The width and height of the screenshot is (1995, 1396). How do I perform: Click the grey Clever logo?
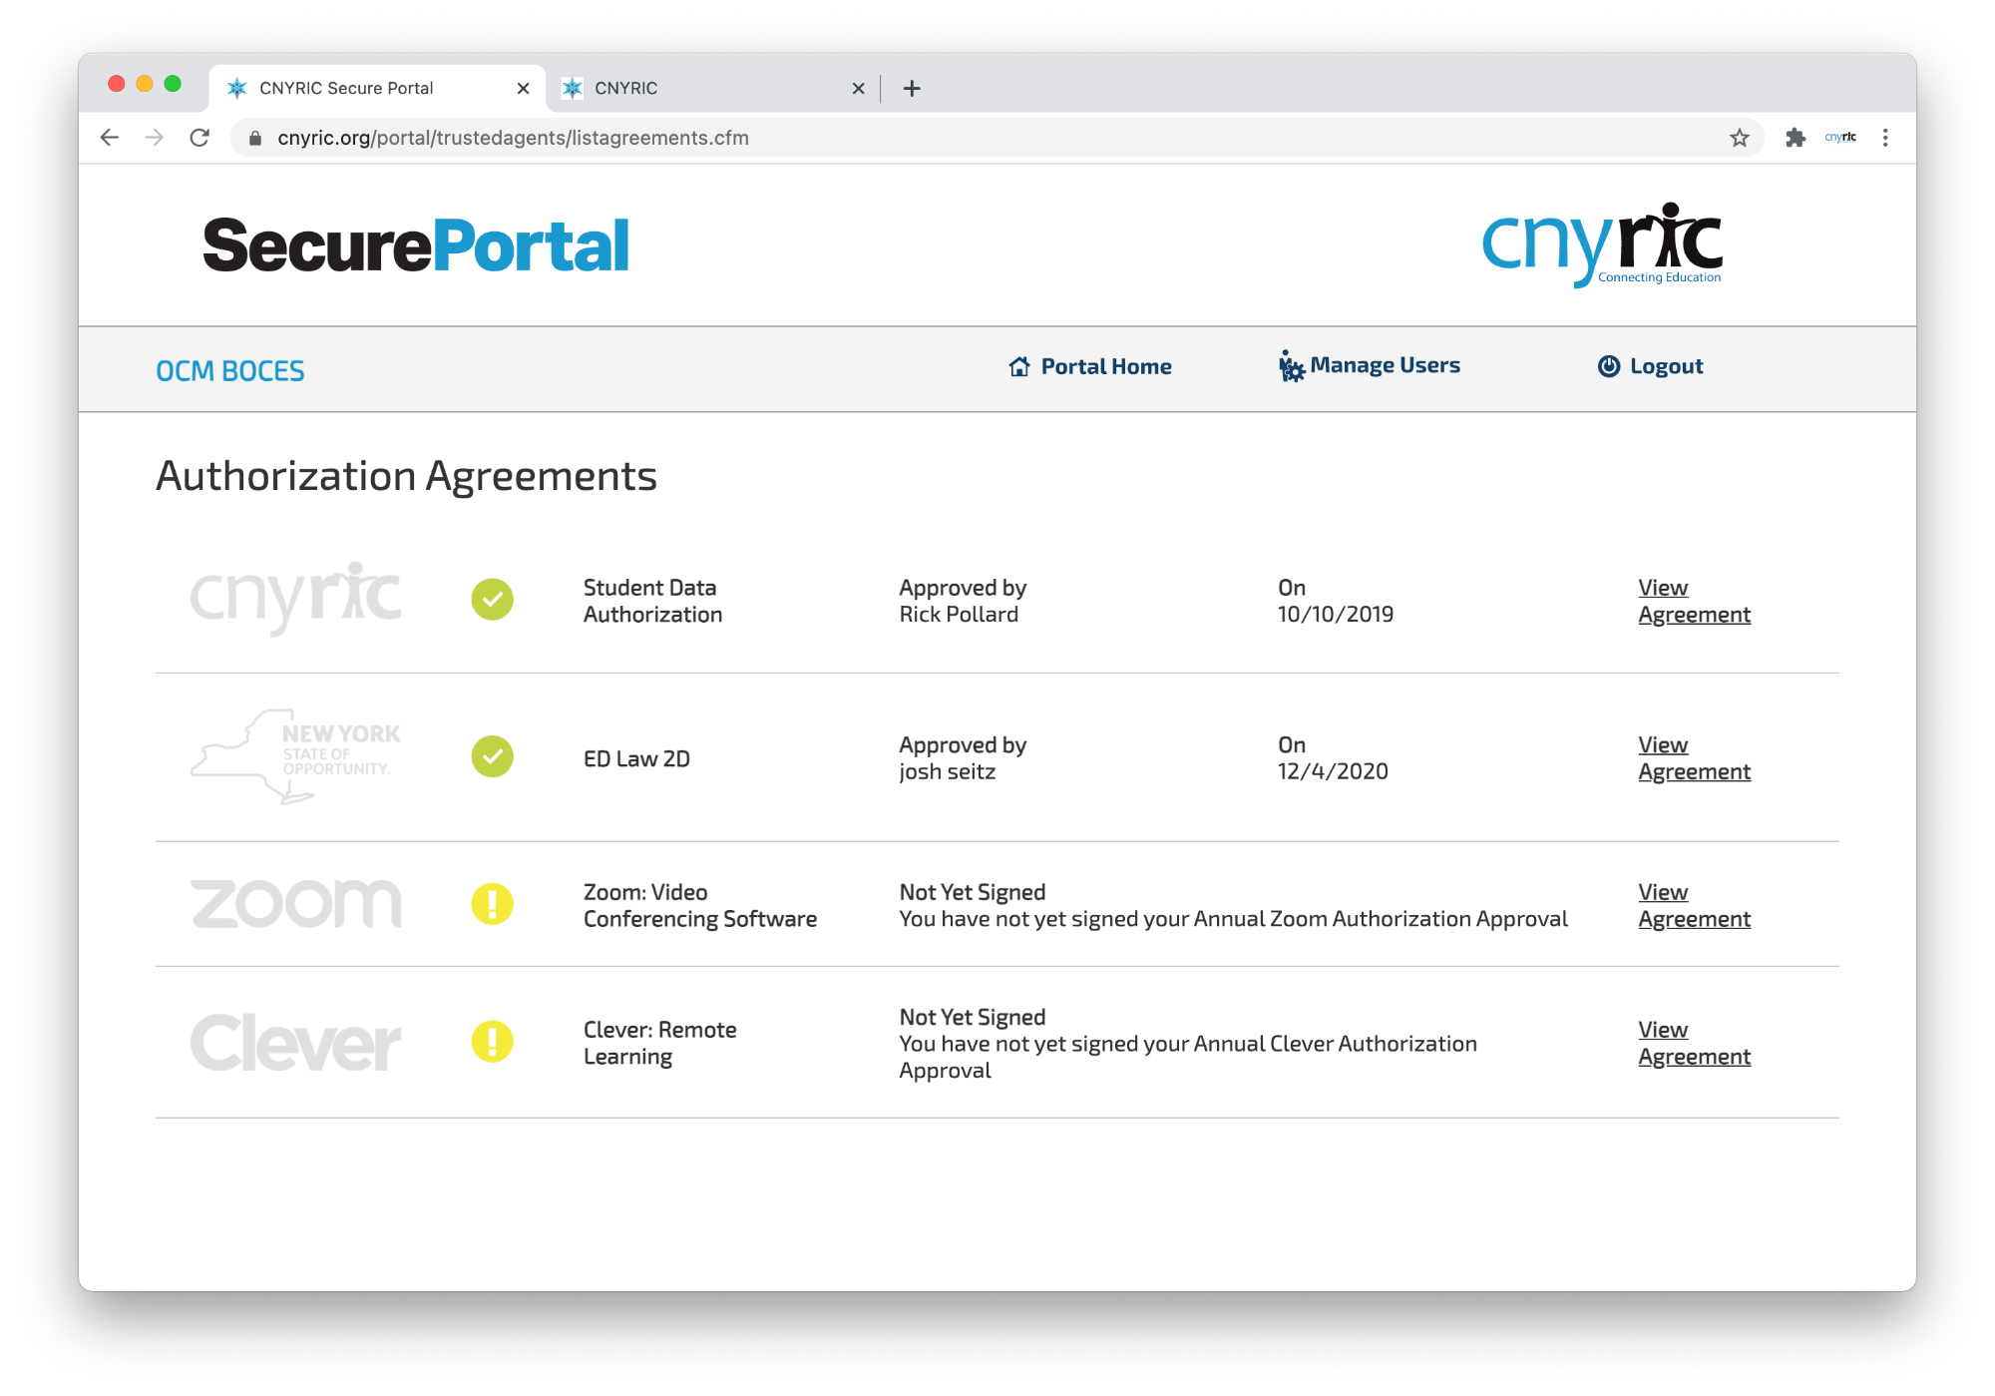(x=296, y=1043)
